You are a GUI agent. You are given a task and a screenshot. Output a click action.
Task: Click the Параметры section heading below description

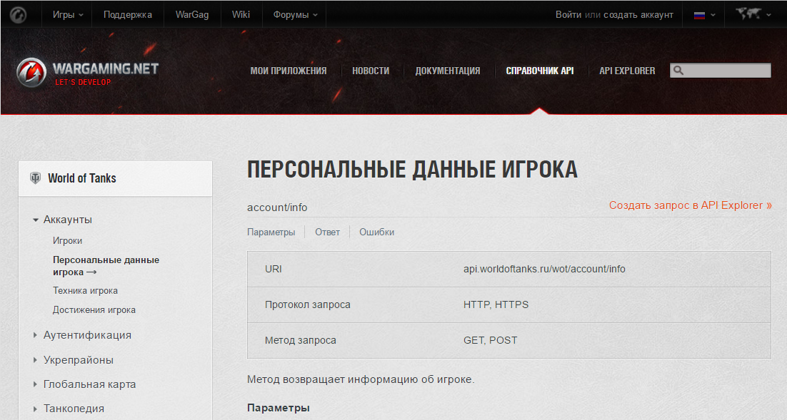278,408
